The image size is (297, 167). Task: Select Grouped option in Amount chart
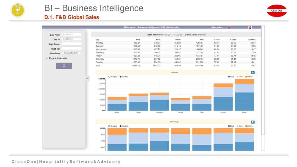coord(113,77)
